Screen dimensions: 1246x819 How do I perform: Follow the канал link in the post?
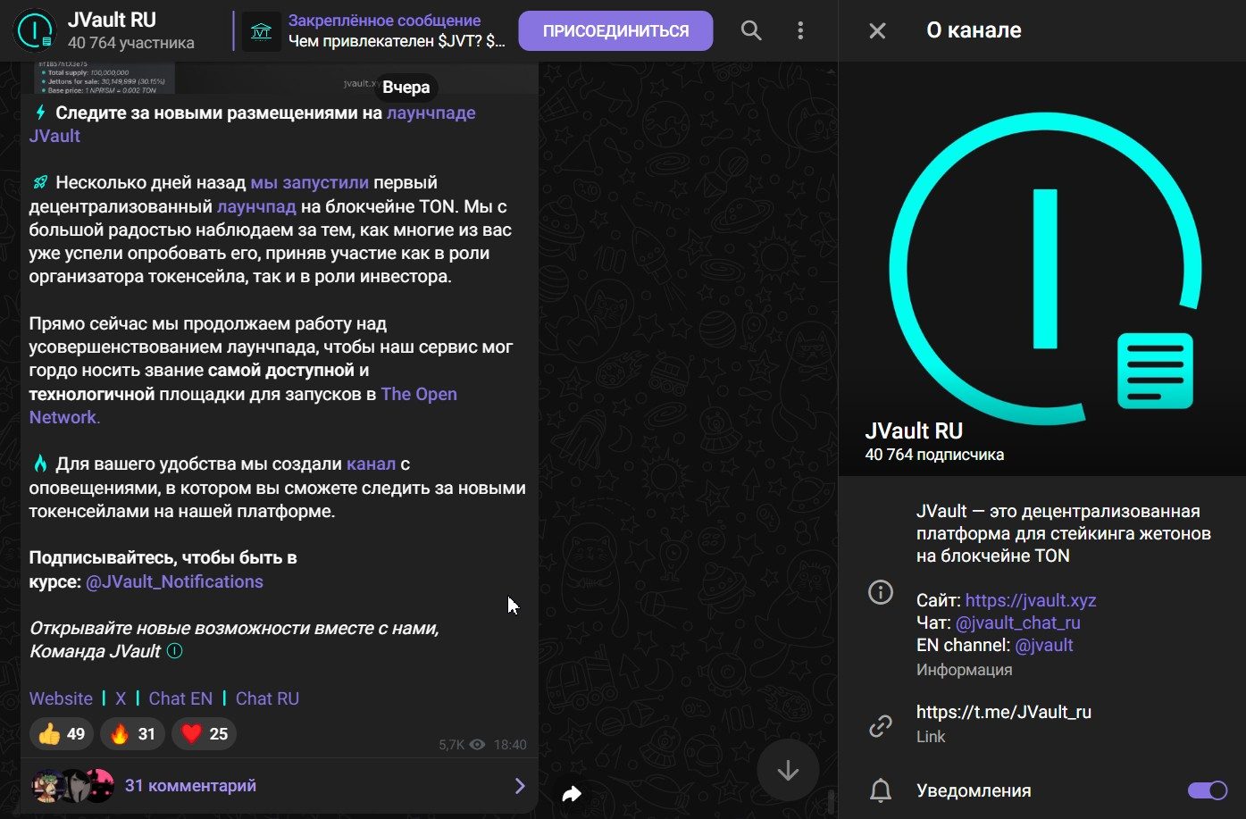(371, 464)
